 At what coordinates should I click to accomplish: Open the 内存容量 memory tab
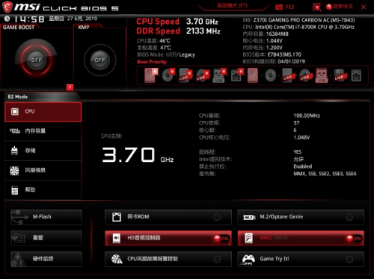click(43, 131)
